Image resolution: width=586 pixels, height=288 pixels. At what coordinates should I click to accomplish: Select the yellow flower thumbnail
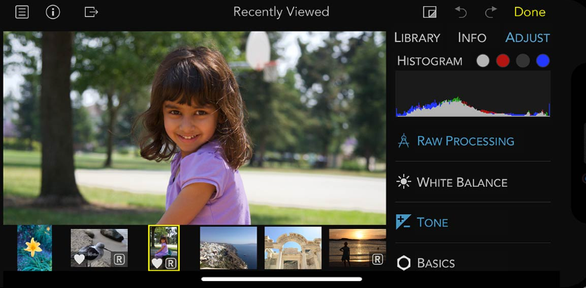tap(34, 248)
